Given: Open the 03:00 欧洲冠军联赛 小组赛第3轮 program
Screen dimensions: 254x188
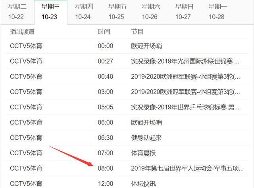Looking at the screenshot, I should (x=185, y=92).
